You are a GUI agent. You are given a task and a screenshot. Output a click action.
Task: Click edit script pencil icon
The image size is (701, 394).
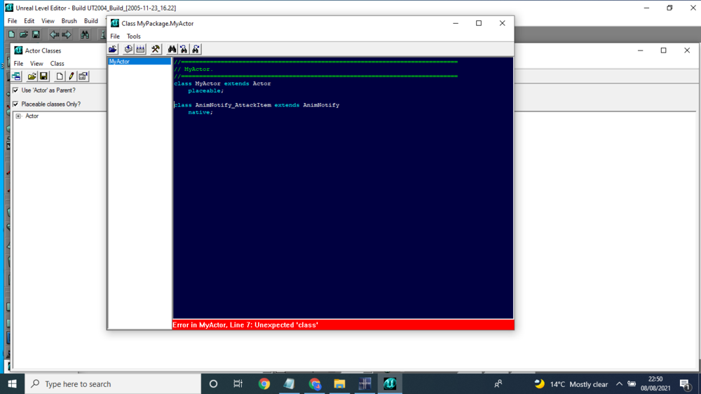coord(71,76)
